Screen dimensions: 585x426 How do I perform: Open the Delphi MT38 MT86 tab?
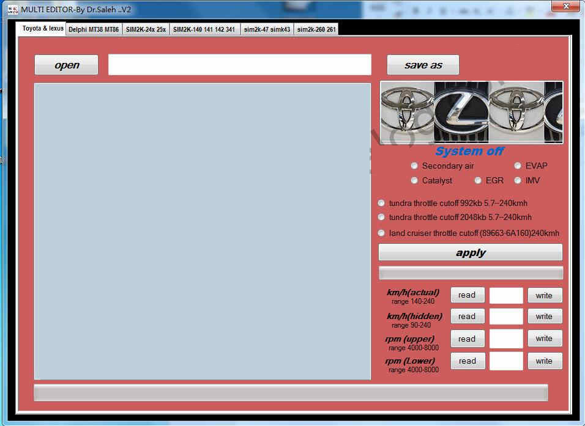[94, 29]
